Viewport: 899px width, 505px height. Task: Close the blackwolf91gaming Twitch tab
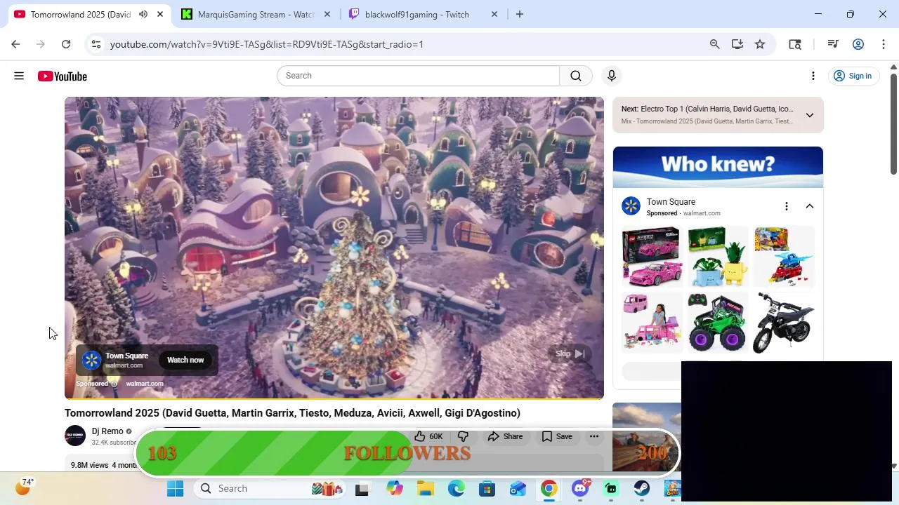[494, 14]
